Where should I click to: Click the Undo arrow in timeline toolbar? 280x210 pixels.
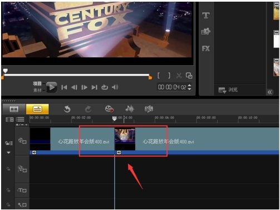(67, 109)
